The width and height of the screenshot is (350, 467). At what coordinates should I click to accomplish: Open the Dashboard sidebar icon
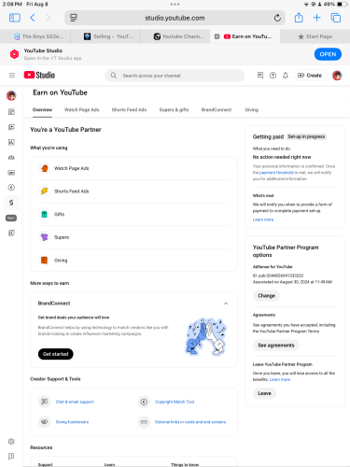tap(11, 112)
